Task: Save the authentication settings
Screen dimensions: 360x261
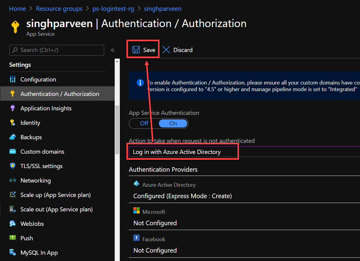Action: [x=143, y=49]
